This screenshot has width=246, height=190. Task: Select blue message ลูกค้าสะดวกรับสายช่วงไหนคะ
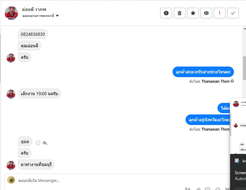(203, 72)
